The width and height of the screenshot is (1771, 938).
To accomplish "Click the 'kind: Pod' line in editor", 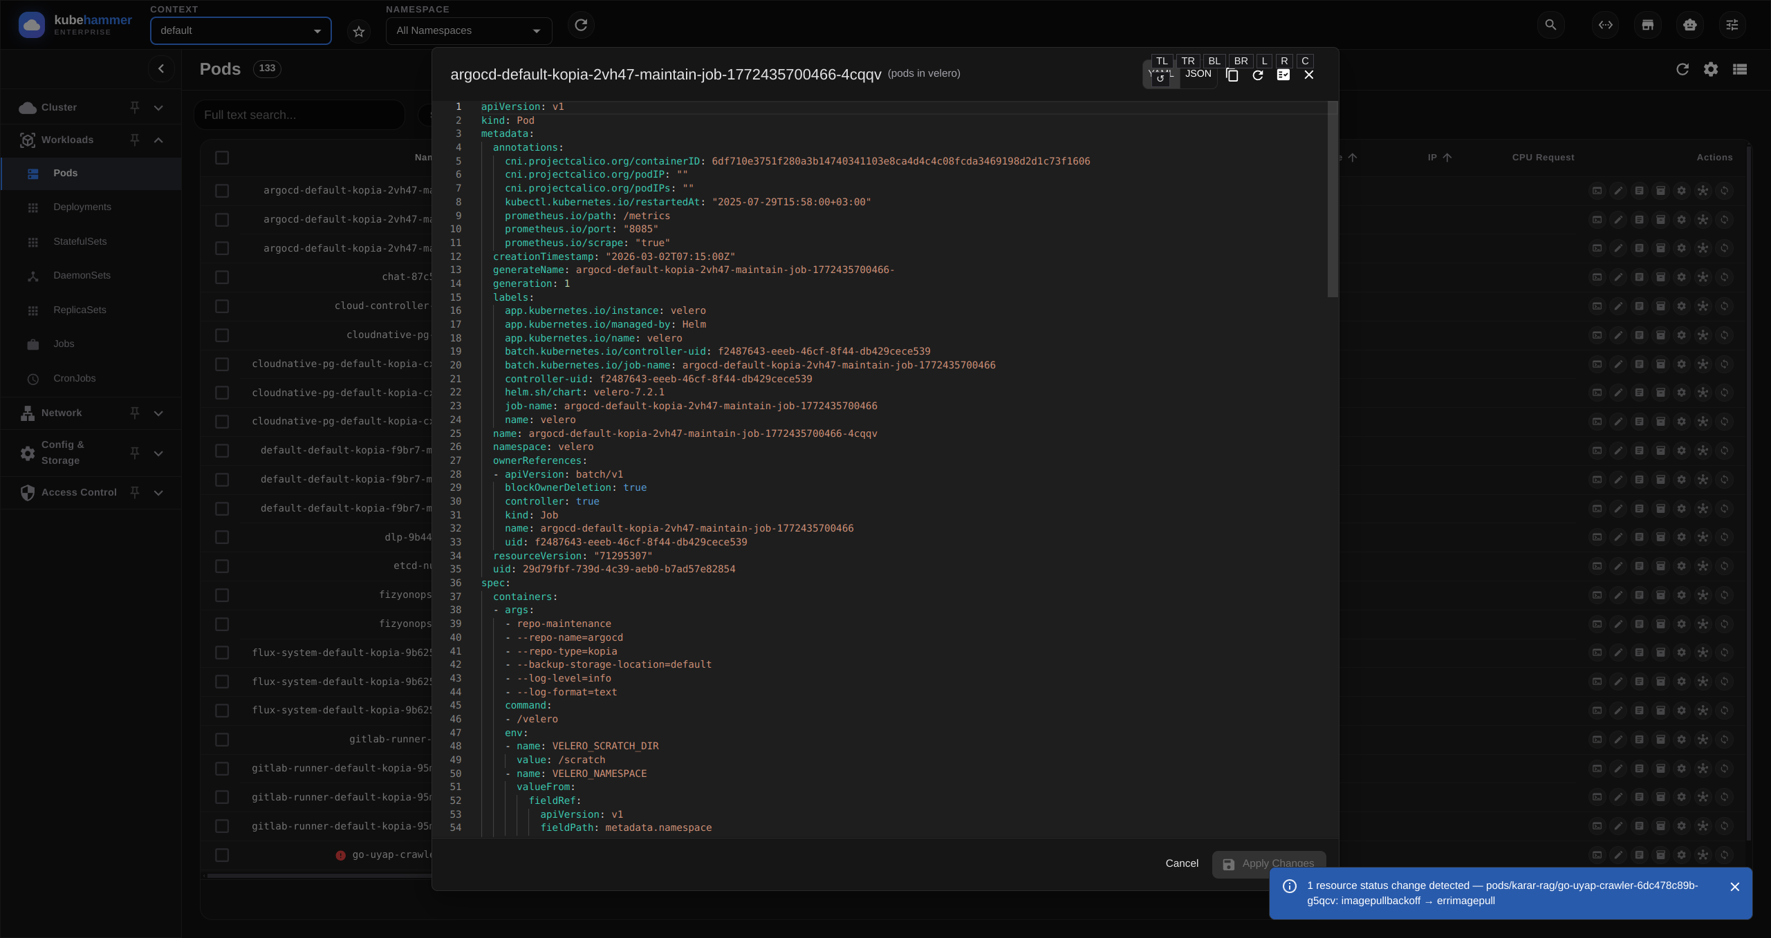I will (508, 120).
